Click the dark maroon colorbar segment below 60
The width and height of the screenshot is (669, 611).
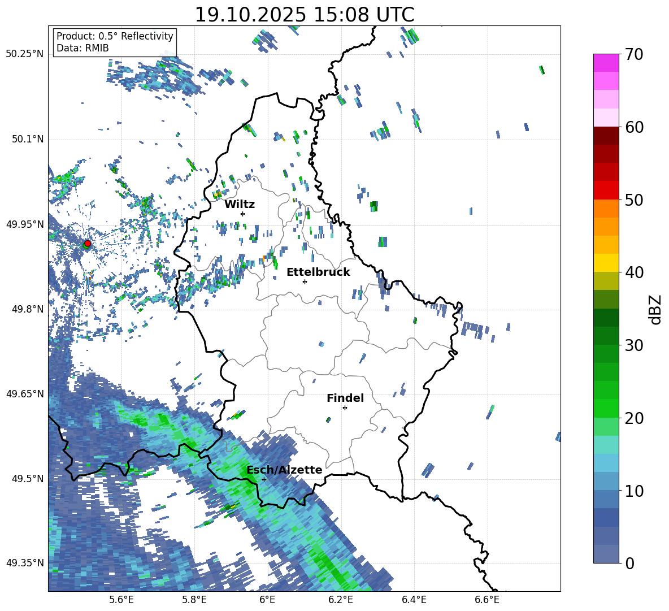point(606,136)
